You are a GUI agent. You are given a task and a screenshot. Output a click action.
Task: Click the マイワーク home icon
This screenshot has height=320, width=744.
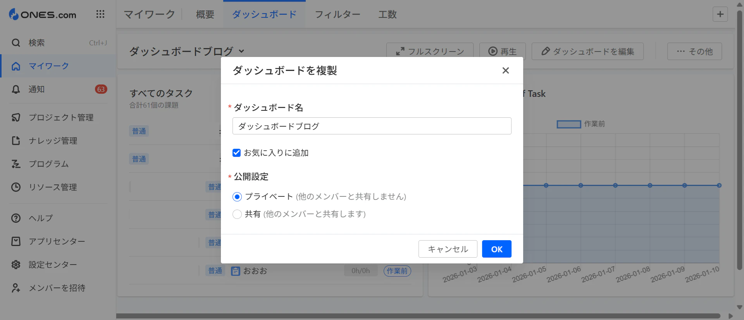tap(16, 66)
